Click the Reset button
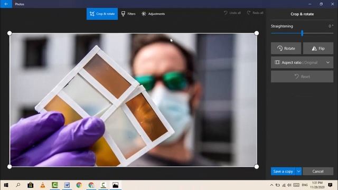The height and width of the screenshot is (190, 338). pyautogui.click(x=302, y=77)
